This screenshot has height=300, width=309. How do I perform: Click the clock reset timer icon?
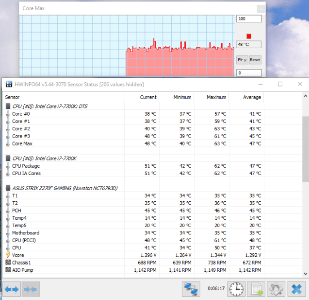(x=236, y=289)
